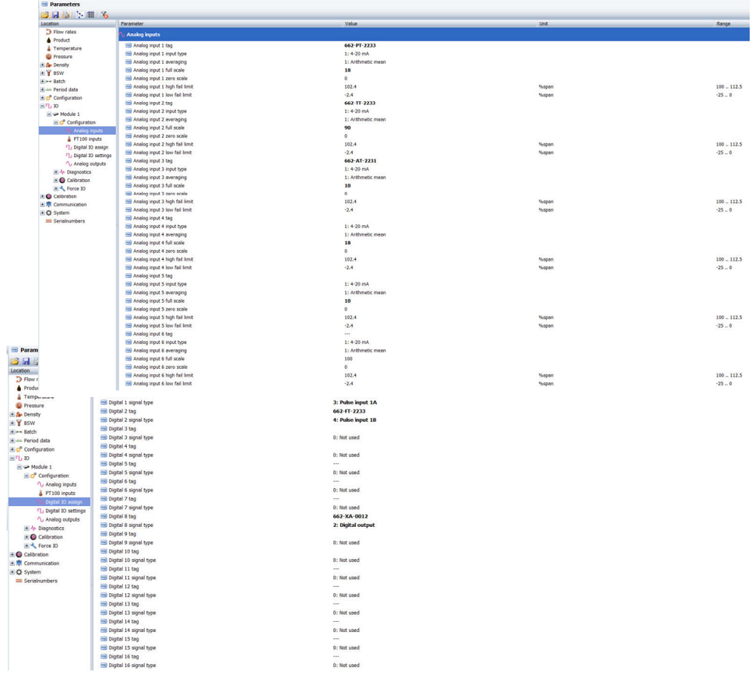Image resolution: width=750 pixels, height=685 pixels.
Task: Click value 100 for Analog input 6 full scale
Action: pos(348,359)
